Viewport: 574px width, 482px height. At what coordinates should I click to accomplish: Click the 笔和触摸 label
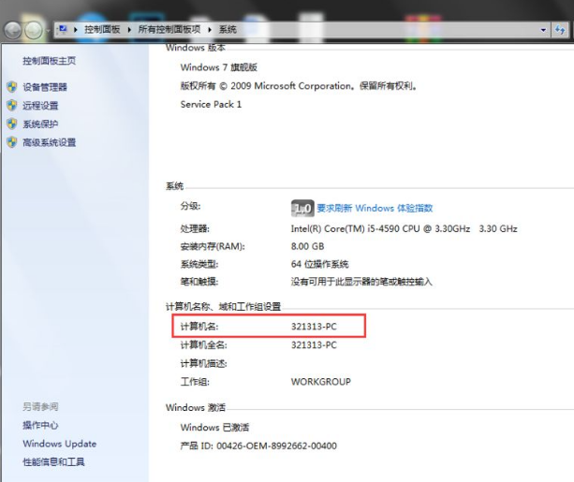coord(199,282)
